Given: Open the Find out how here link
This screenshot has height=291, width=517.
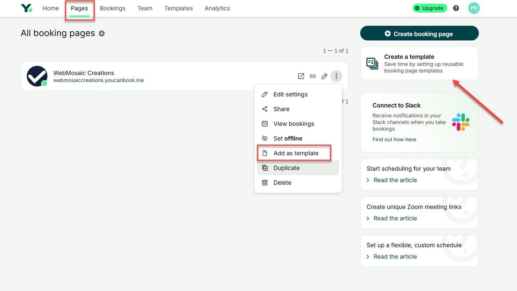Looking at the screenshot, I should tap(394, 139).
